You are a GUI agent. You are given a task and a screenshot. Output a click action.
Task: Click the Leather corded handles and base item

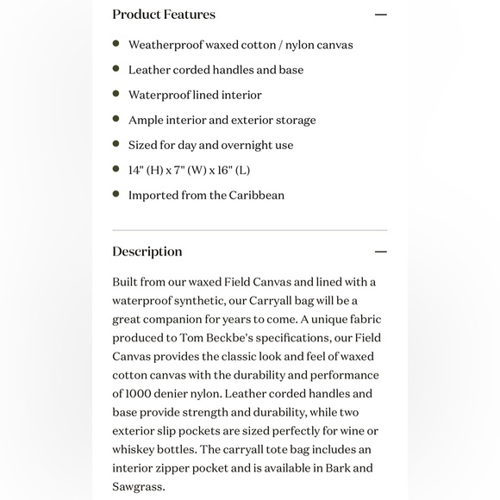pos(216,70)
